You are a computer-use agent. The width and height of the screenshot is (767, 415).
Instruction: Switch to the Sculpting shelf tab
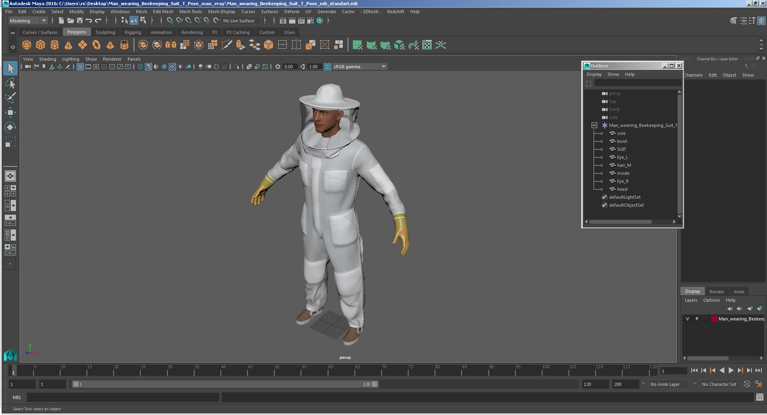click(105, 32)
